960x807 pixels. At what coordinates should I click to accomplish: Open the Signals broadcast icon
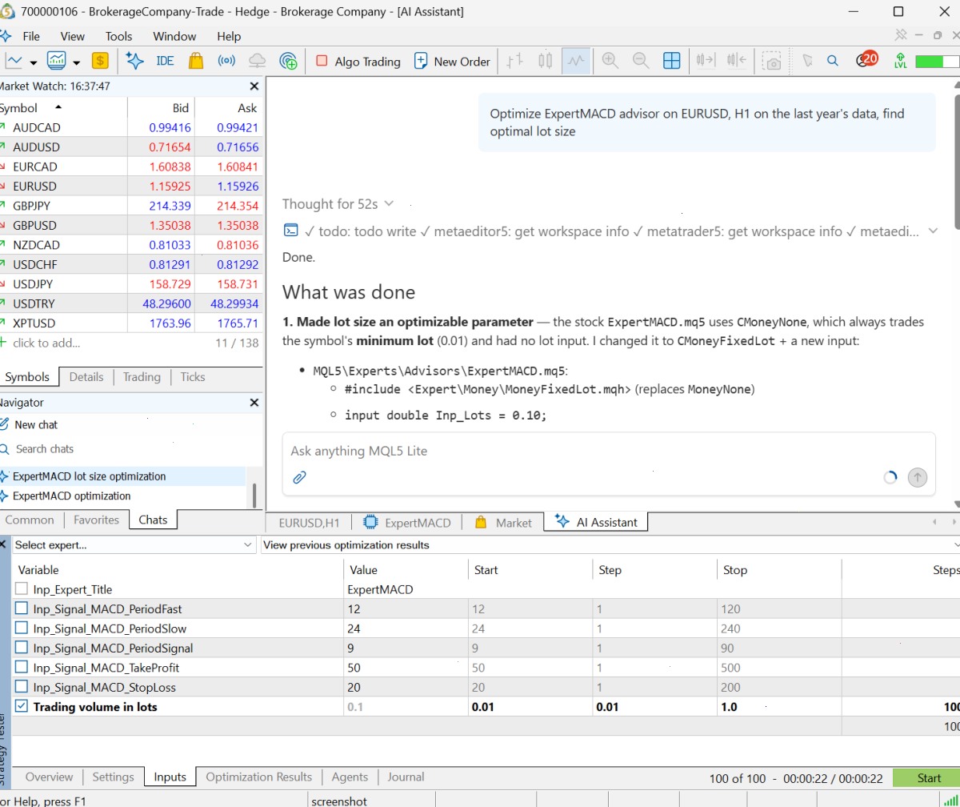tap(227, 61)
